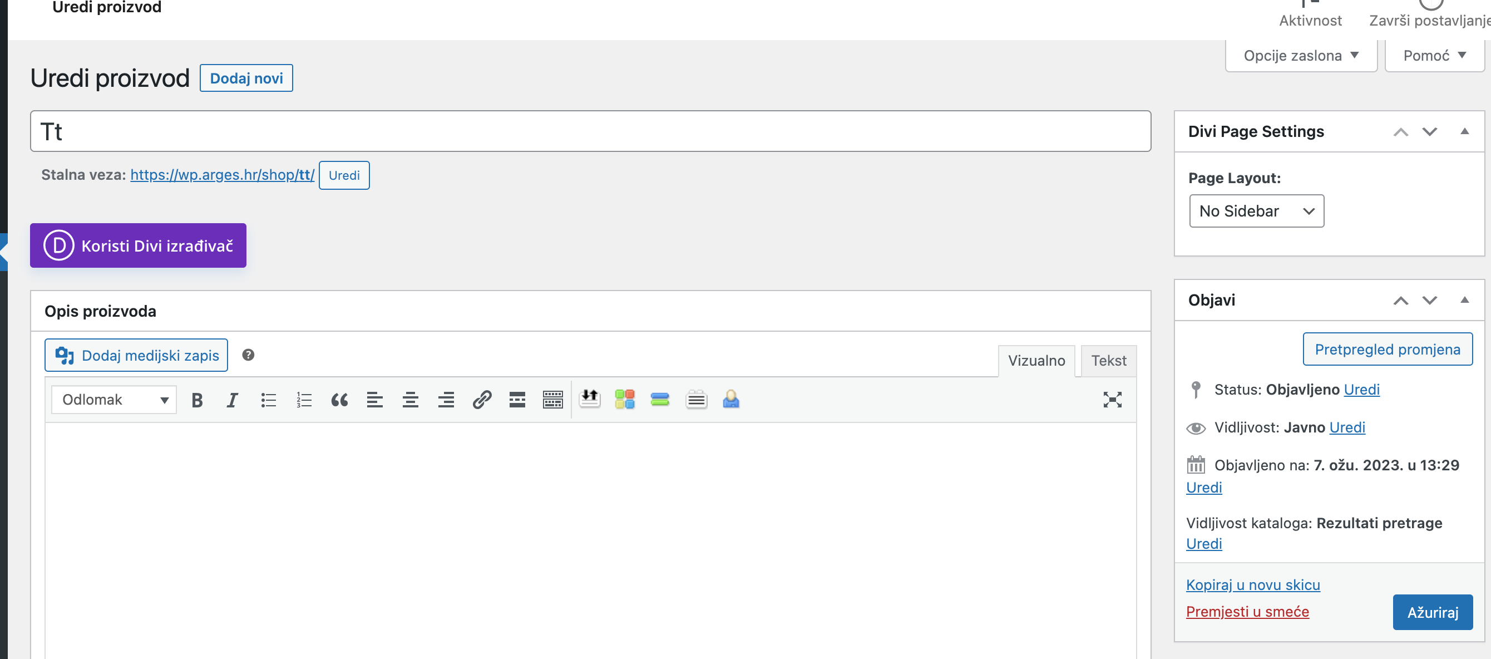Insert the Read More tag
1491x659 pixels.
click(x=517, y=400)
